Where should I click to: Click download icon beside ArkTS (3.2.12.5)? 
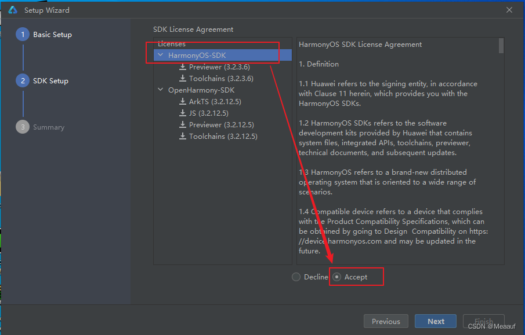(183, 101)
